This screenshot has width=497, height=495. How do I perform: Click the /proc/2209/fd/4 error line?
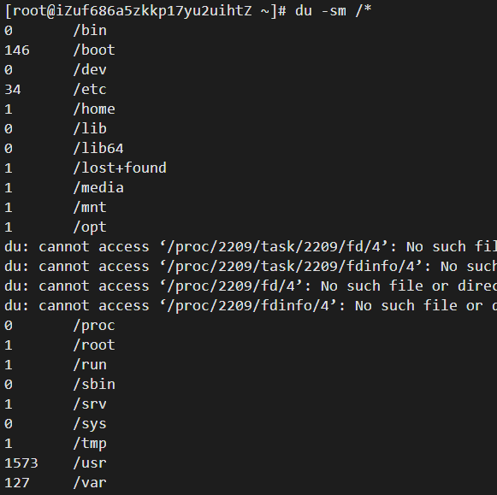(x=251, y=286)
